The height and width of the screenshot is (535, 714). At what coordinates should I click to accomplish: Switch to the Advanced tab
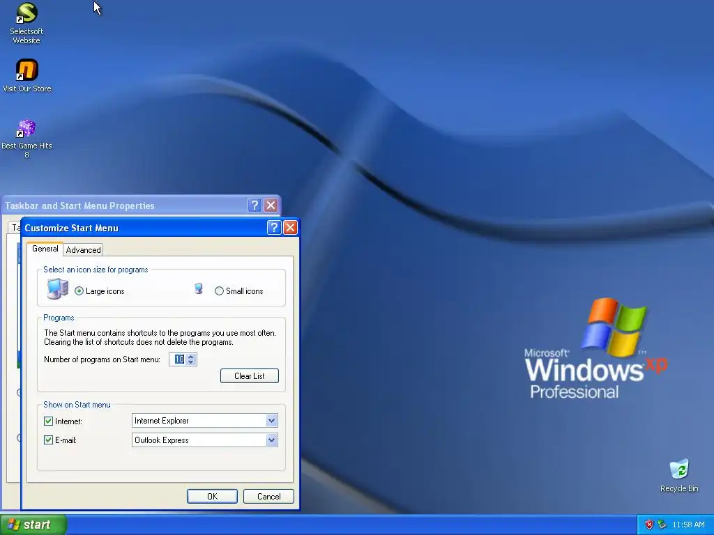coord(84,250)
